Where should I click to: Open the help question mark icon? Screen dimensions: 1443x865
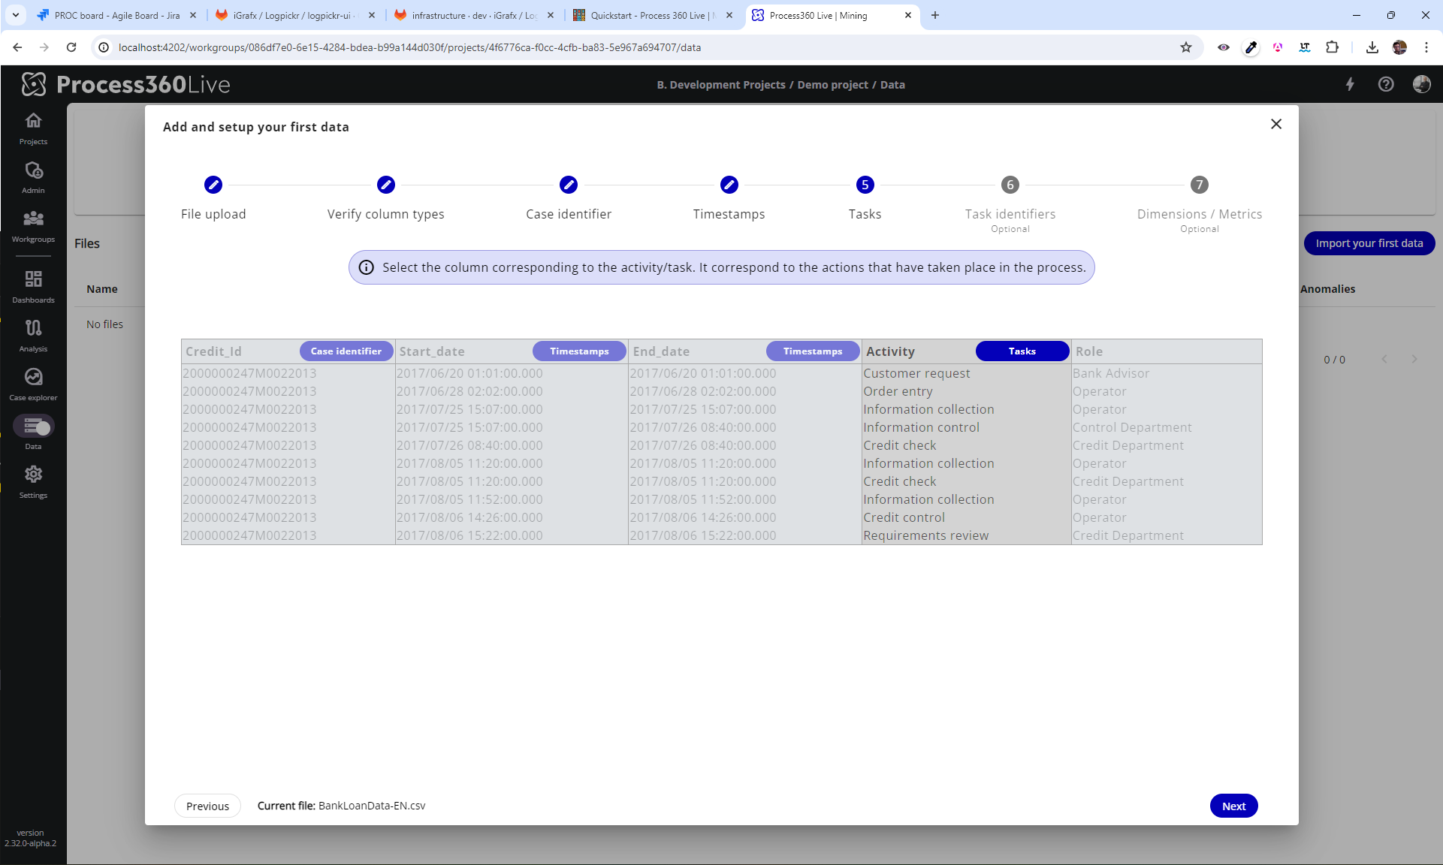pyautogui.click(x=1386, y=84)
